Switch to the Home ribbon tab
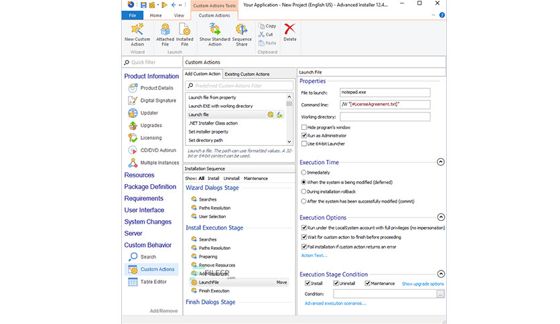Viewport: 560px width, 324px height. pyautogui.click(x=155, y=15)
